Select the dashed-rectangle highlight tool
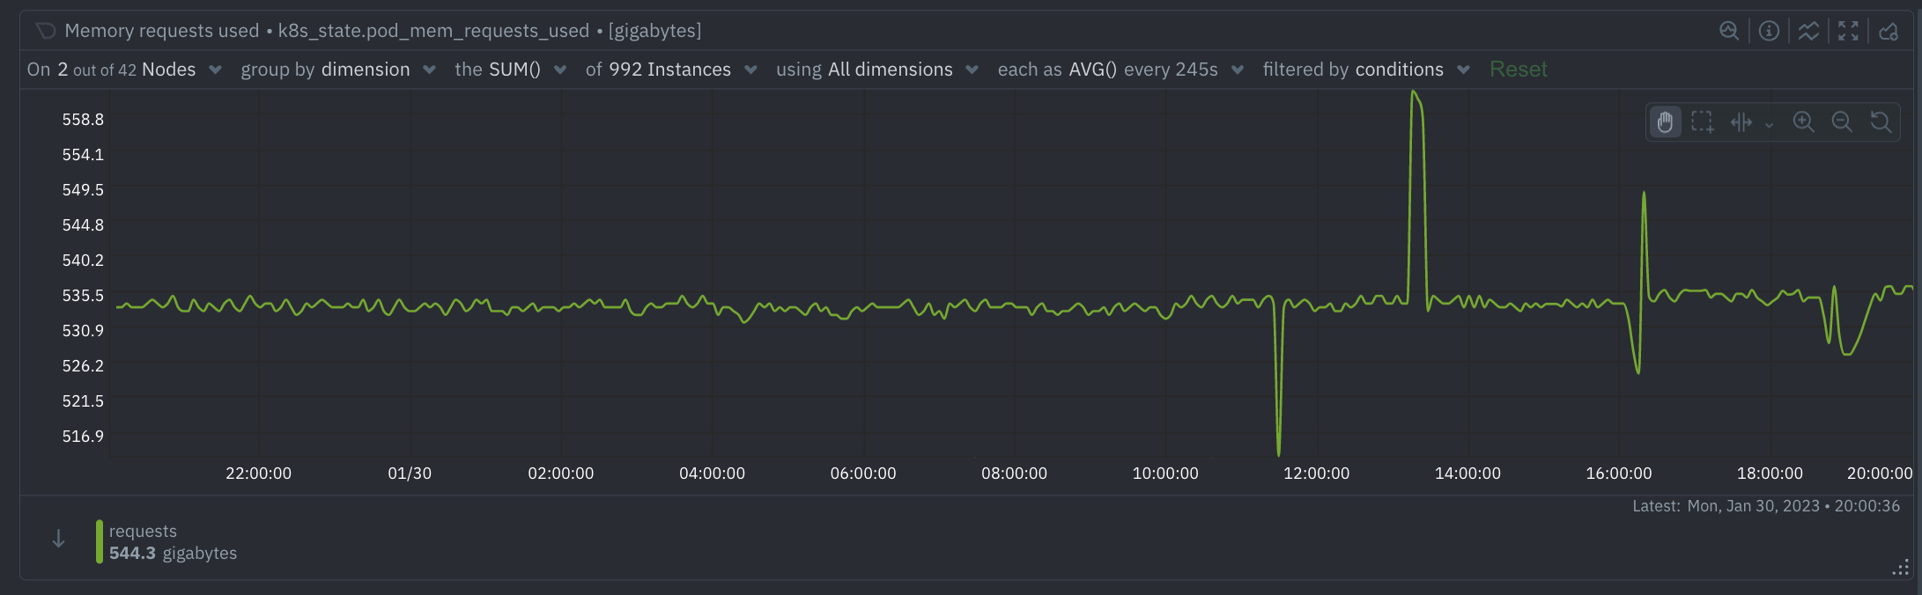The image size is (1922, 595). pyautogui.click(x=1703, y=122)
